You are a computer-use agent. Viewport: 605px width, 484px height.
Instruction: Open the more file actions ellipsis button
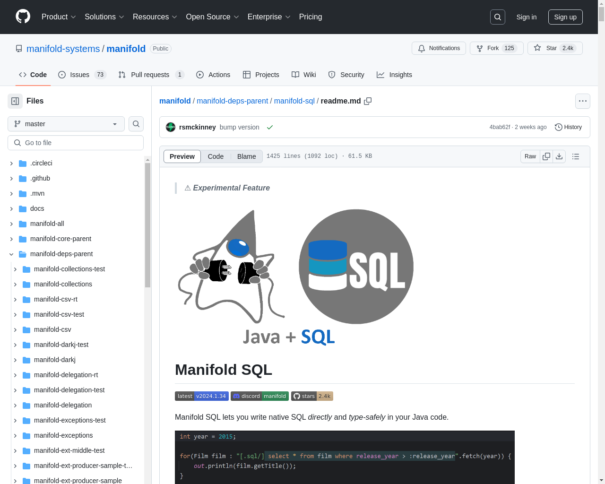click(583, 101)
